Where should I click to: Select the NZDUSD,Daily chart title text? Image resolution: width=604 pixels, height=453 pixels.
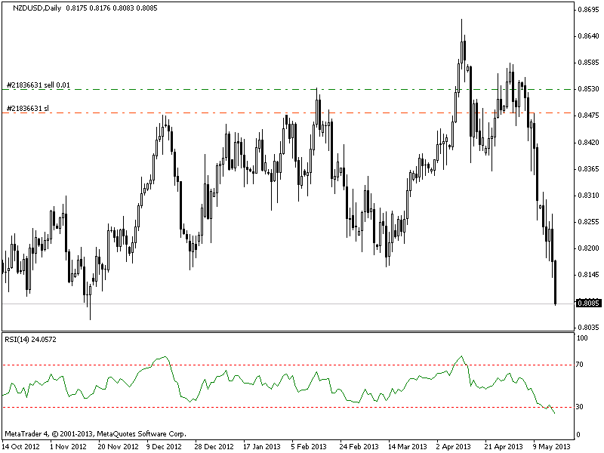click(37, 8)
